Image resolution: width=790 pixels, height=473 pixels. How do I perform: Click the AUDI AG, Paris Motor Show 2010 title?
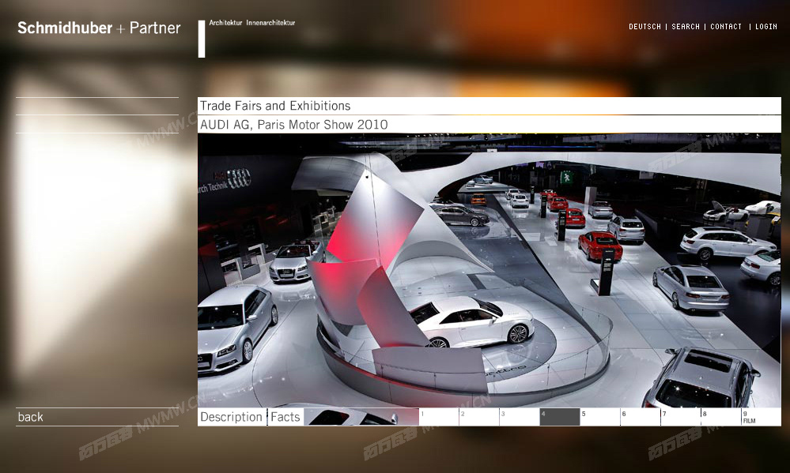[293, 124]
